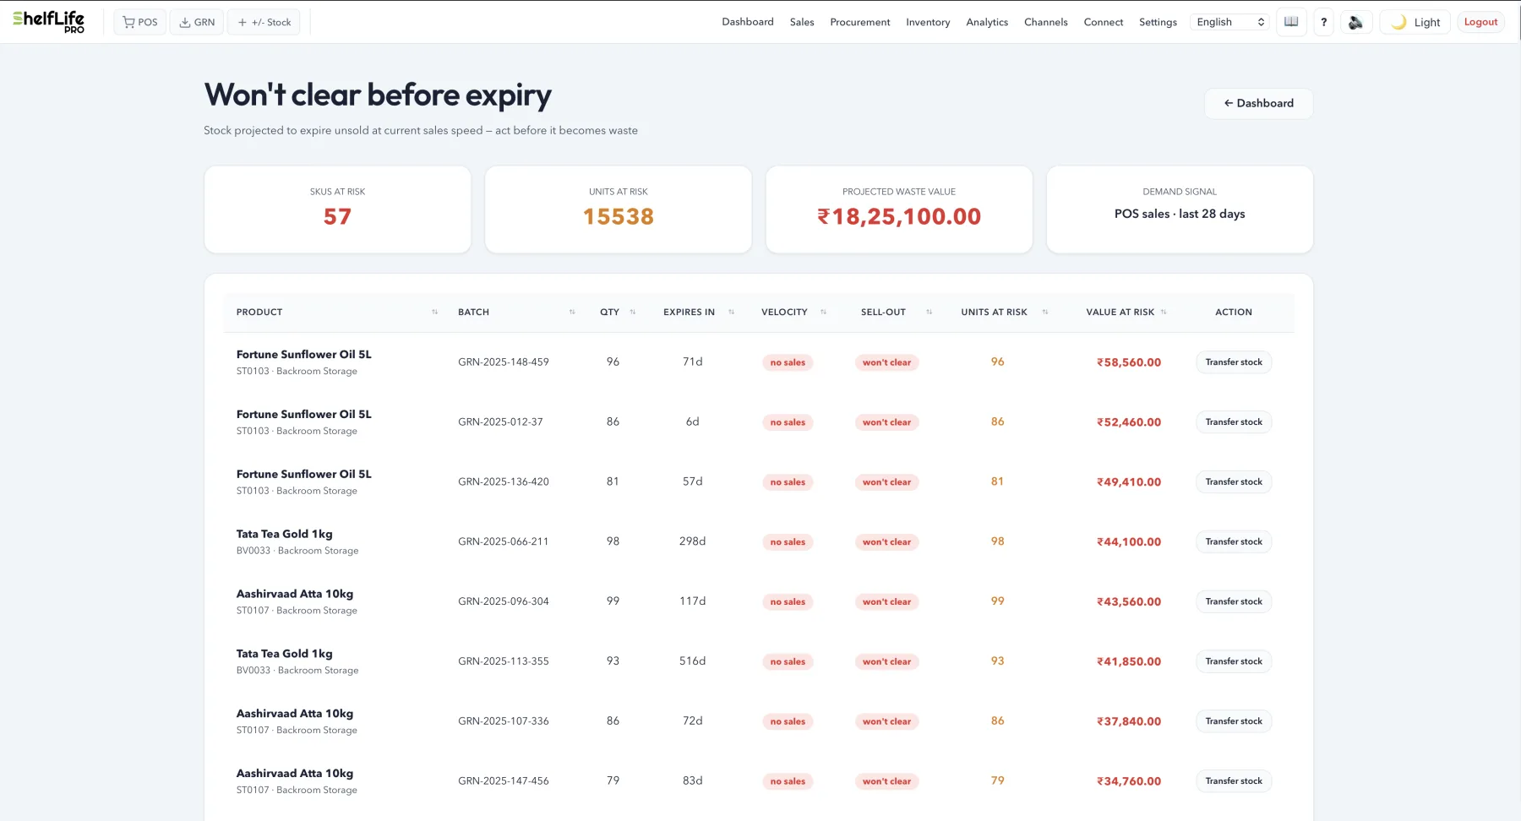1521x821 pixels.
Task: Transfer stock for batch GRN-2025-148-459
Action: pos(1234,362)
